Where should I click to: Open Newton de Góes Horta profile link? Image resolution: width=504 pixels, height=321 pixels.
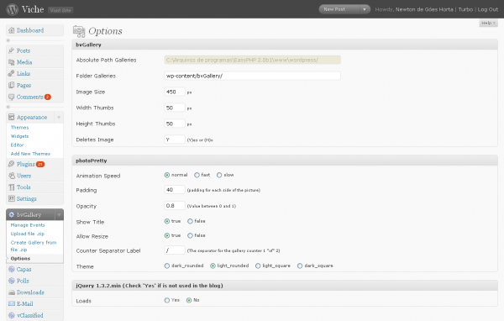click(424, 9)
